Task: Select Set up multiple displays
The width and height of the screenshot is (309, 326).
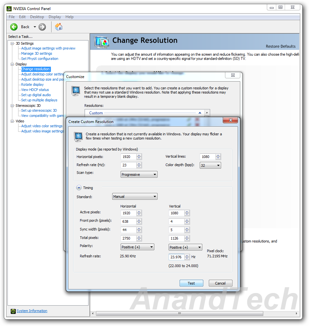Action: click(x=39, y=100)
